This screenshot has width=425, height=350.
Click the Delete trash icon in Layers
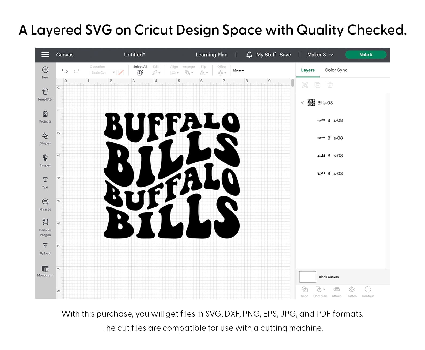point(330,85)
